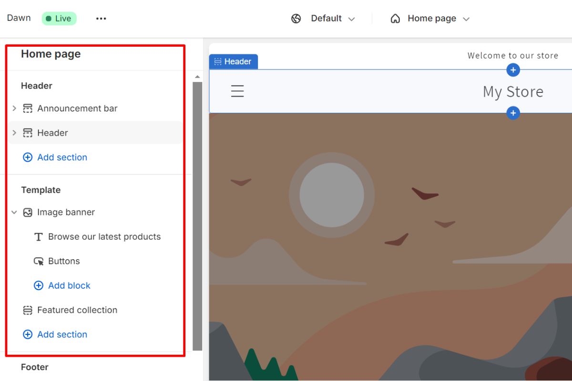
Task: Click the Image banner section icon
Action: tap(28, 212)
